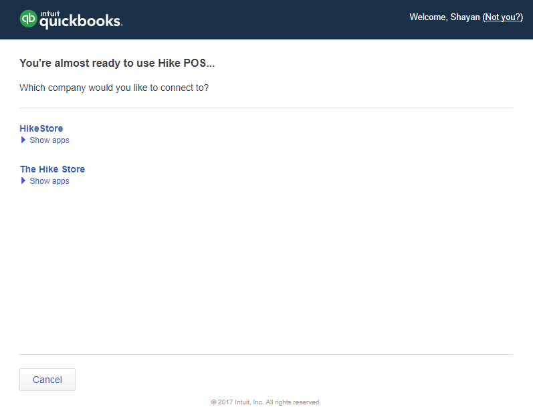Click 'Which company would you like to connect to?' text
533x409 pixels.
coord(114,88)
